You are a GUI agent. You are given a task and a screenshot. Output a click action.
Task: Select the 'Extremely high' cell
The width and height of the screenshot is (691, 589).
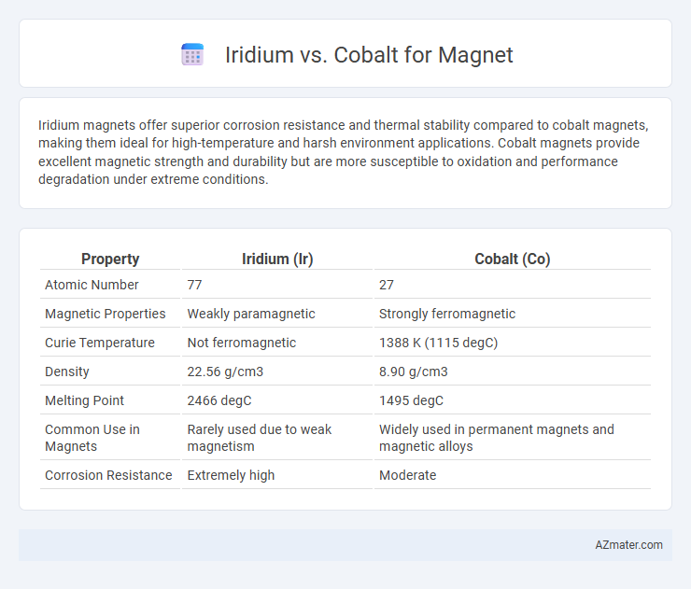tap(231, 475)
